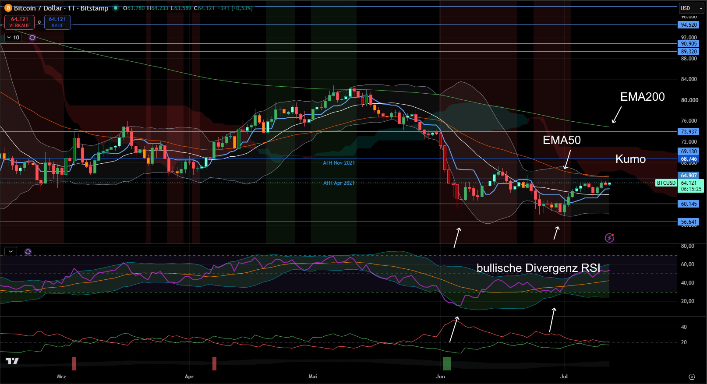The height and width of the screenshot is (384, 707).
Task: Select the Kumo text annotation
Action: click(x=630, y=159)
